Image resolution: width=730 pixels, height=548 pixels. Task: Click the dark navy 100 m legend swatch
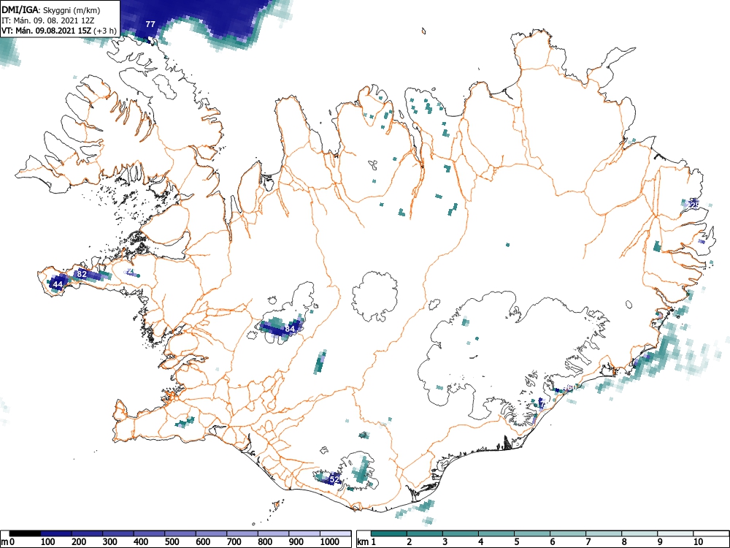[x=56, y=533]
